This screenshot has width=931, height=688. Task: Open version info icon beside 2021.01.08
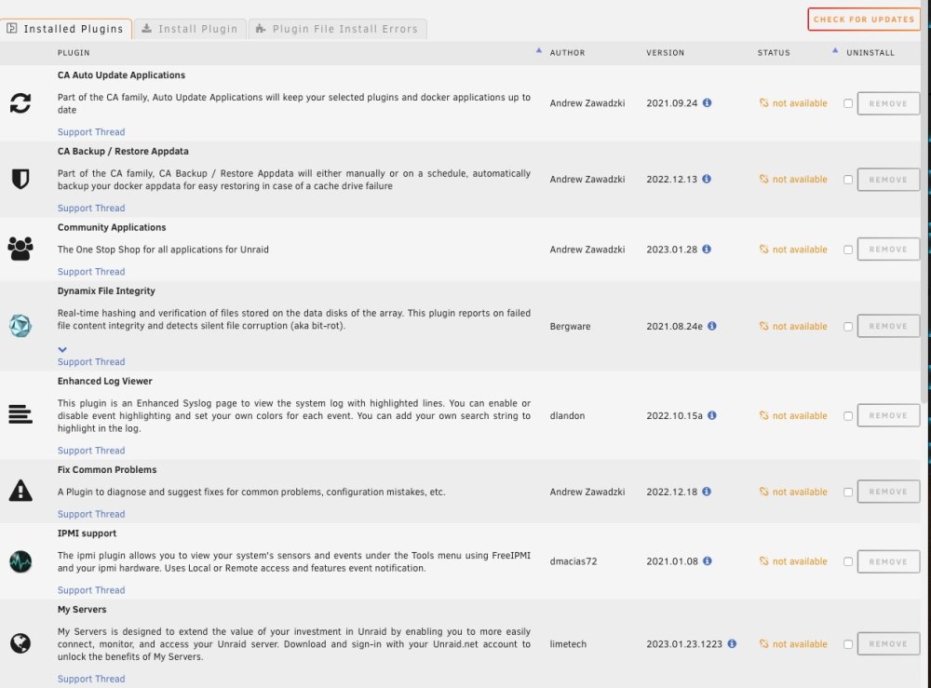(708, 561)
